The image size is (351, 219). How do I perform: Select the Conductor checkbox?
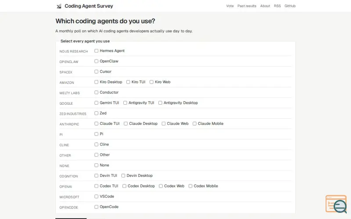pos(96,92)
